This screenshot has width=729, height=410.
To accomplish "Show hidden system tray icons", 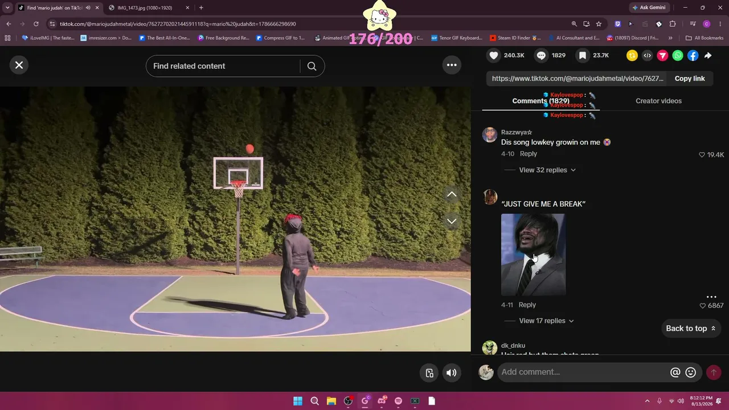I will [x=647, y=401].
